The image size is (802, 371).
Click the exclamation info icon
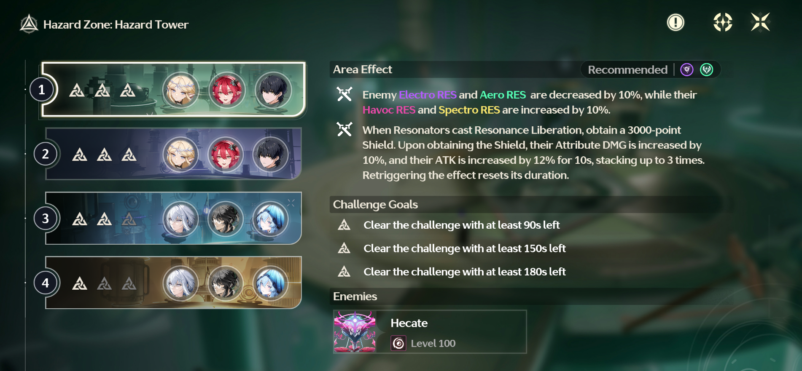(676, 22)
